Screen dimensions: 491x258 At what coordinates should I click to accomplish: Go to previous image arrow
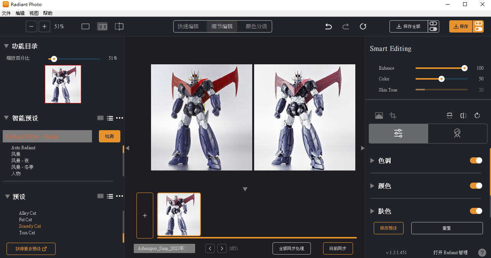[210, 248]
